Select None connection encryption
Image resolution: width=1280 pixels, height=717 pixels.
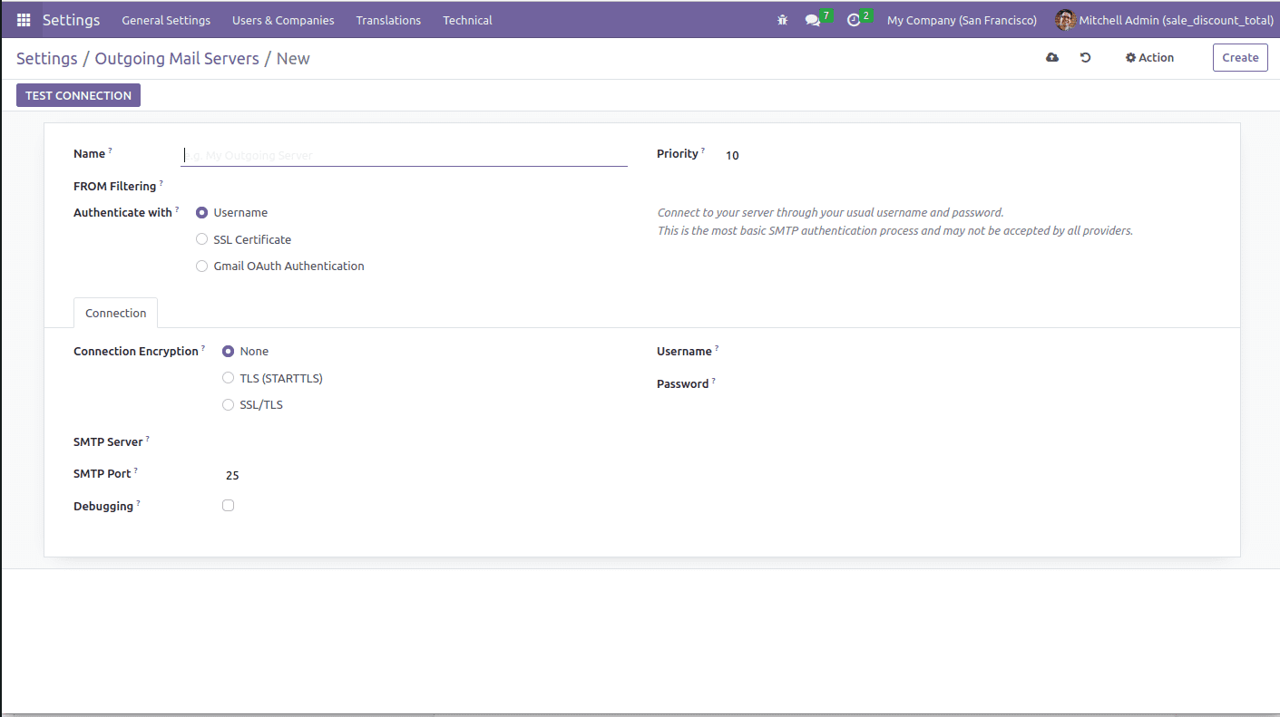coord(229,352)
